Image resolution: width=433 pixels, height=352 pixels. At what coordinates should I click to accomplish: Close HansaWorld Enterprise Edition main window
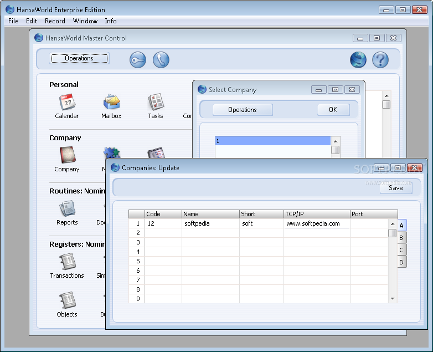(x=420, y=9)
